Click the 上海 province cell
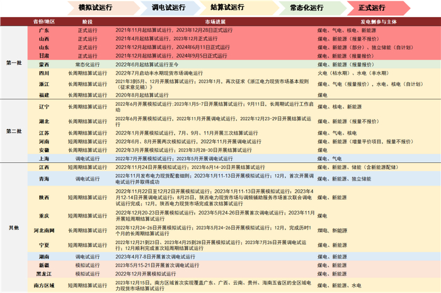Image resolution: width=441 pixels, height=293 pixels. [x=44, y=158]
